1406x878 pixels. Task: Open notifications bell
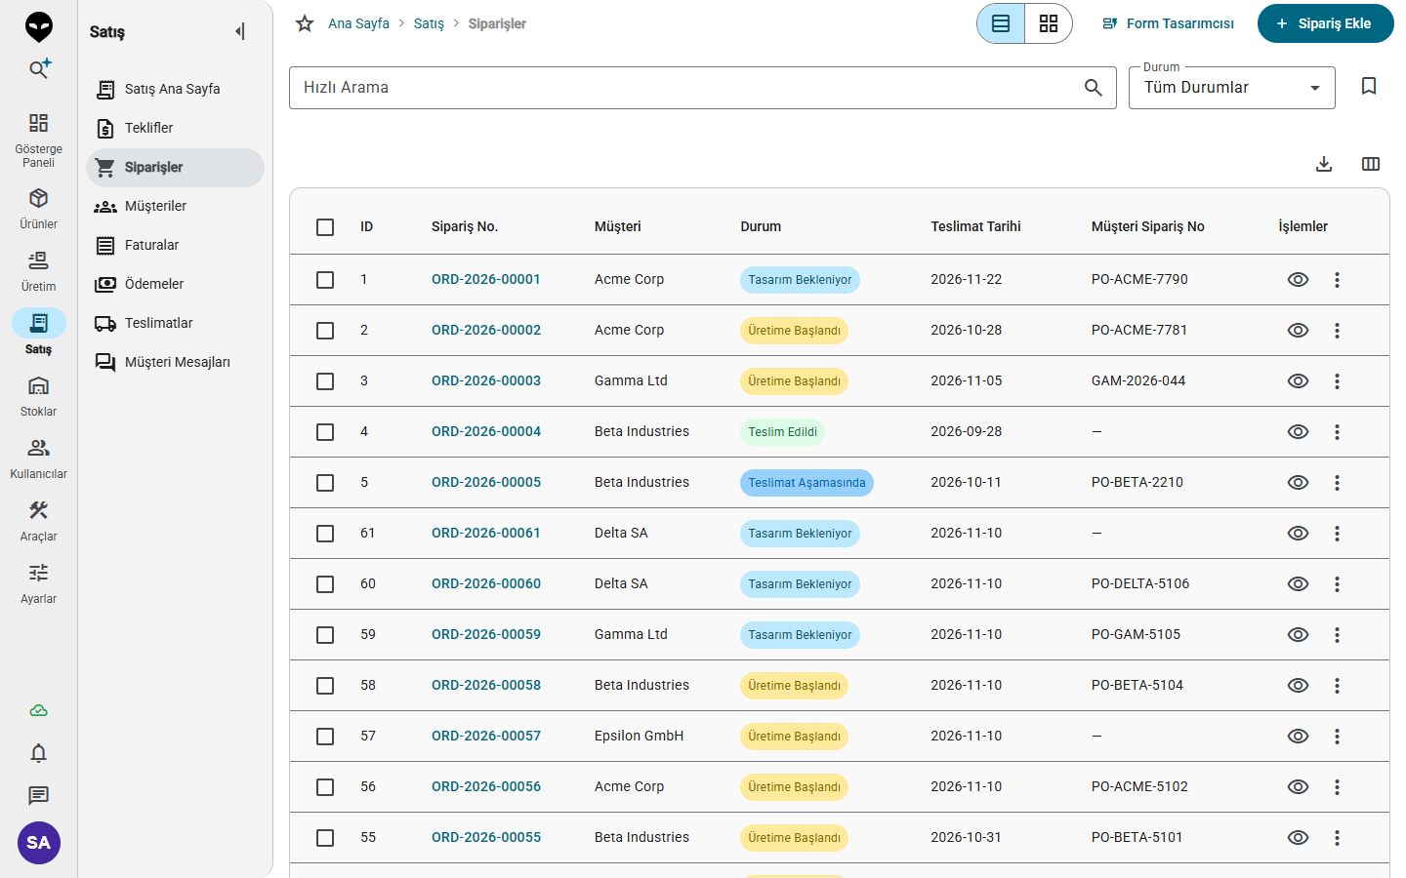pos(39,753)
